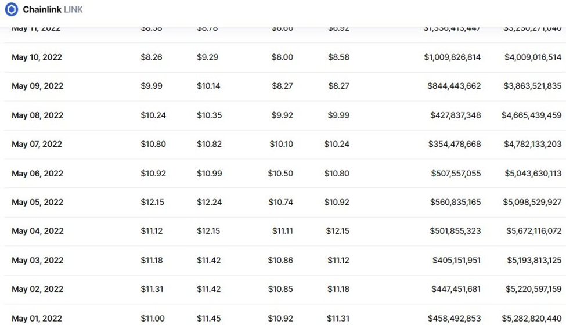Screen dimensions: 566x325
Task: Click the $12.24 price cell
Action: point(209,203)
